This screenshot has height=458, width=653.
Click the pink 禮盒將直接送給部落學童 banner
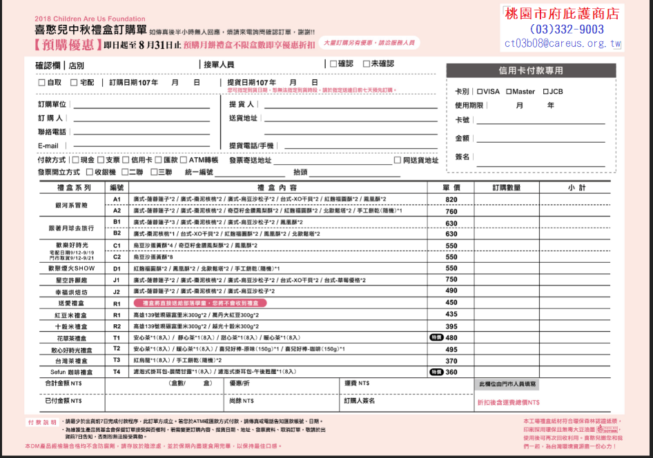[200, 303]
